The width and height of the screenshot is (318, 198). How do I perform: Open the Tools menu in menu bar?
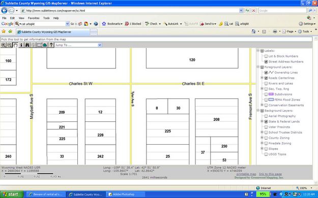(46, 18)
